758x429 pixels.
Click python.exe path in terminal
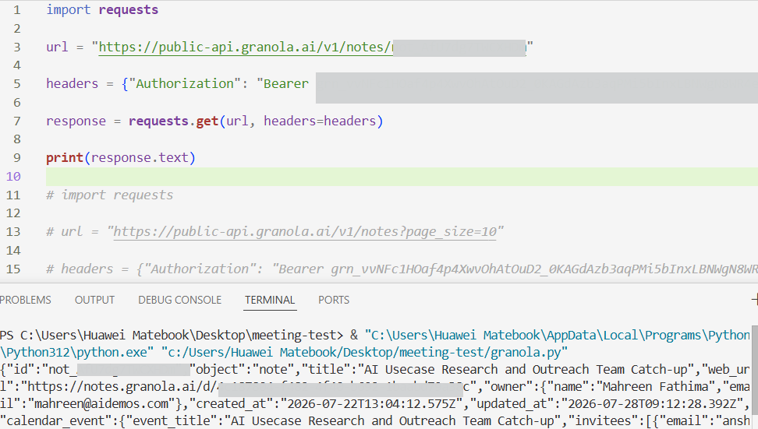point(77,352)
